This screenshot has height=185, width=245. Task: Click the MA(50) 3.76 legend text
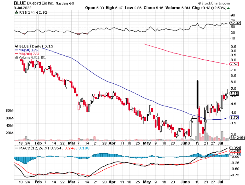coord(28,50)
